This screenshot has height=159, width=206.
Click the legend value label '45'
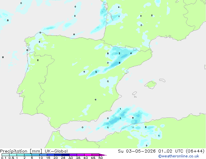point(93,158)
